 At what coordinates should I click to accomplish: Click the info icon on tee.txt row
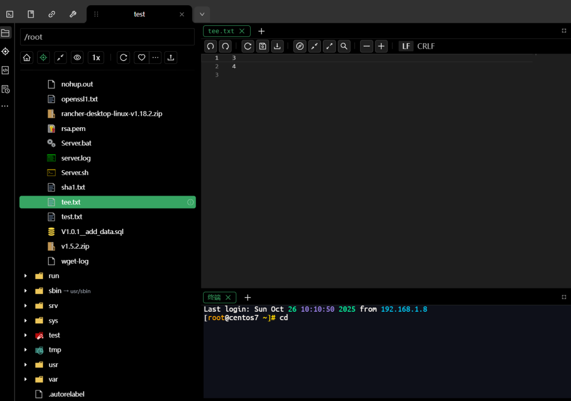click(x=190, y=202)
